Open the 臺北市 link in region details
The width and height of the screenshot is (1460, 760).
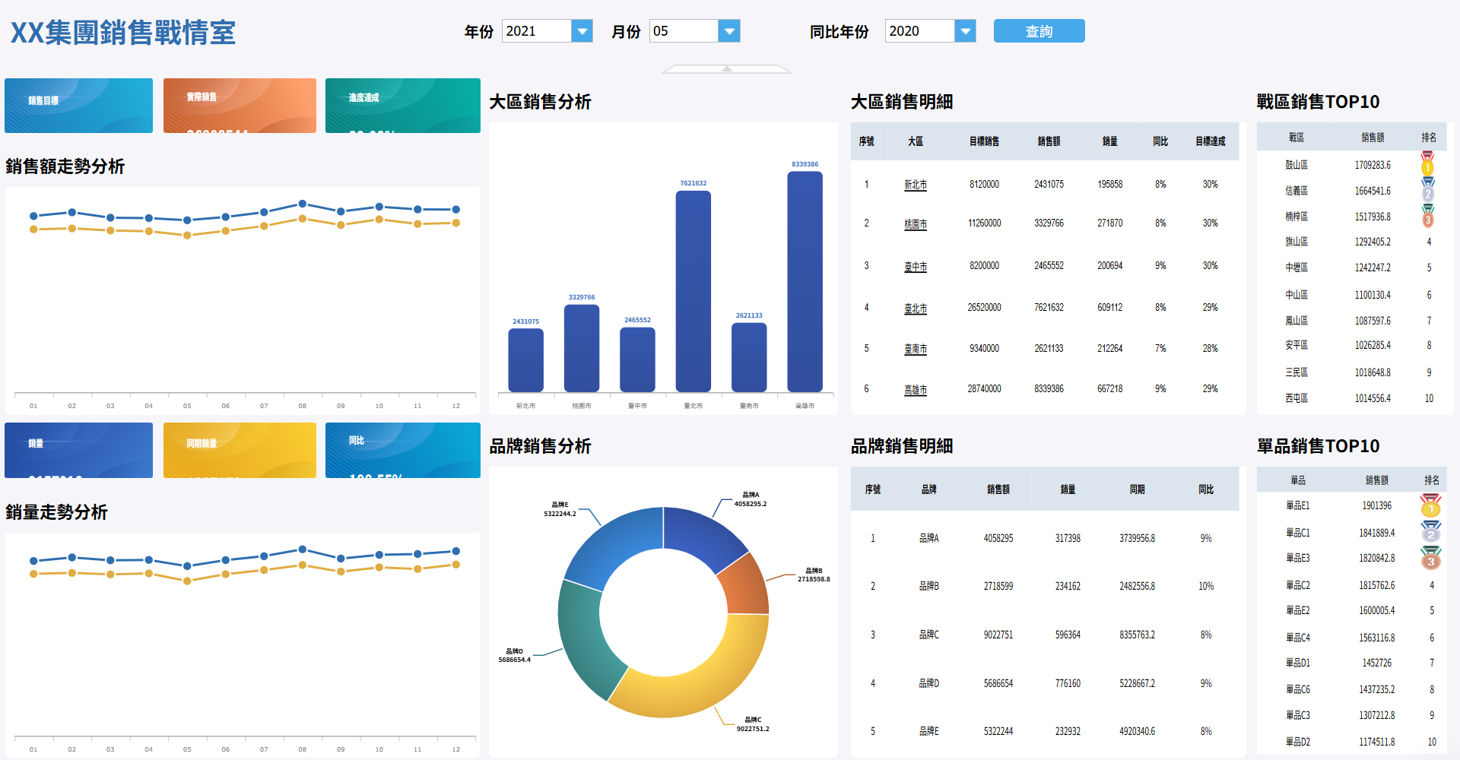(x=916, y=309)
